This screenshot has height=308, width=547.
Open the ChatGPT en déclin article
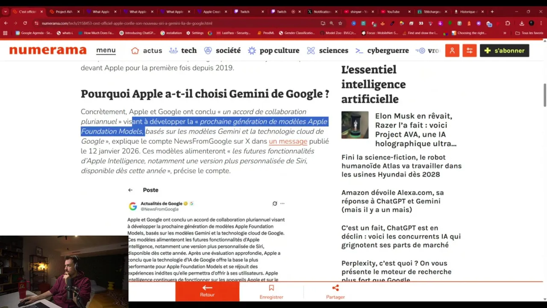(x=401, y=236)
